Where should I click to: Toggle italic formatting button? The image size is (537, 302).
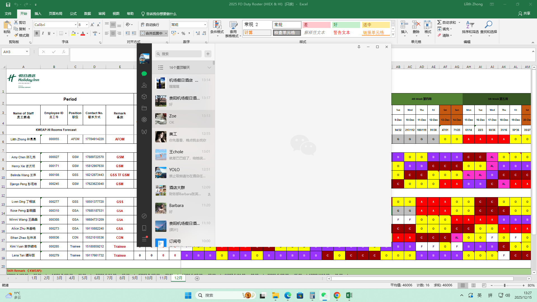(x=43, y=33)
